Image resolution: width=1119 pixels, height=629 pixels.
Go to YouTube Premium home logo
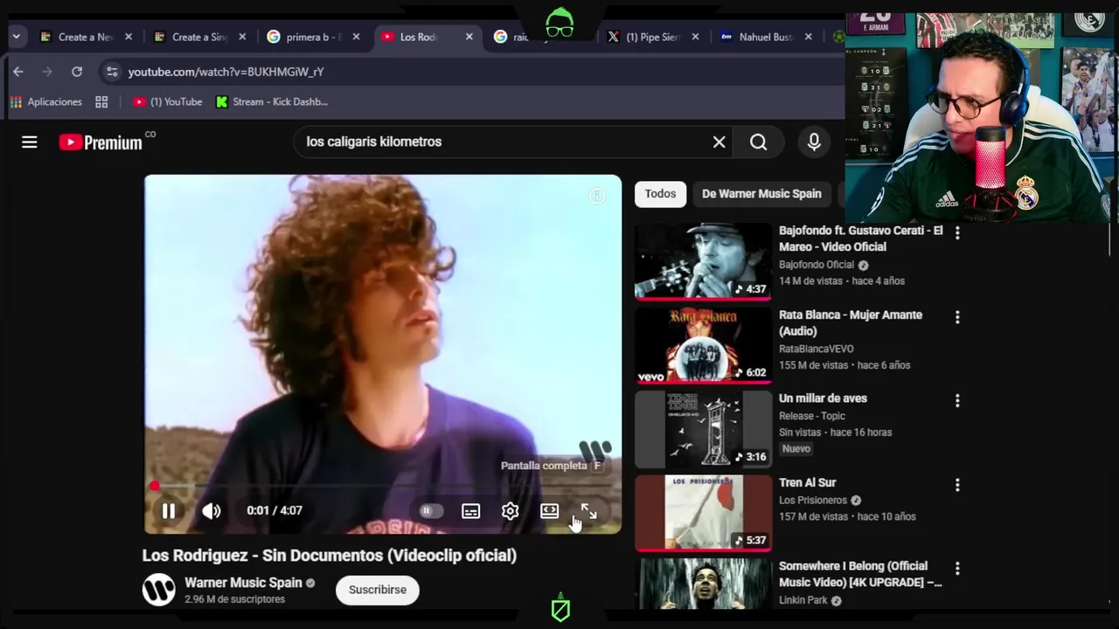pos(101,142)
